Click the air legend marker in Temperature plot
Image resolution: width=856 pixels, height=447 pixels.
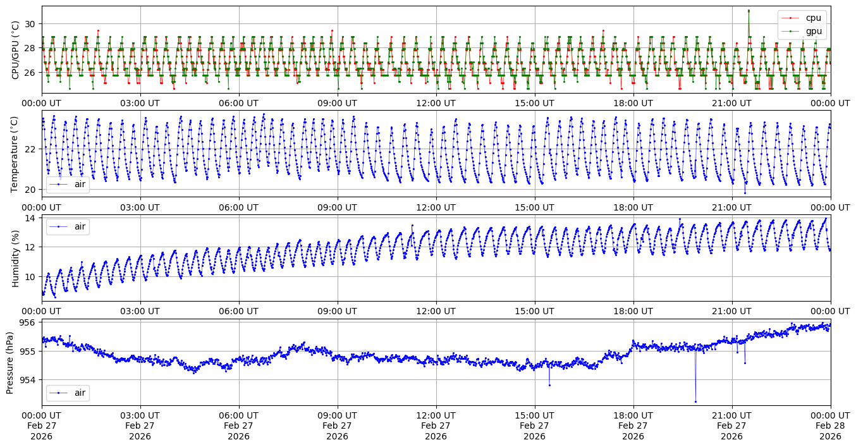point(59,185)
